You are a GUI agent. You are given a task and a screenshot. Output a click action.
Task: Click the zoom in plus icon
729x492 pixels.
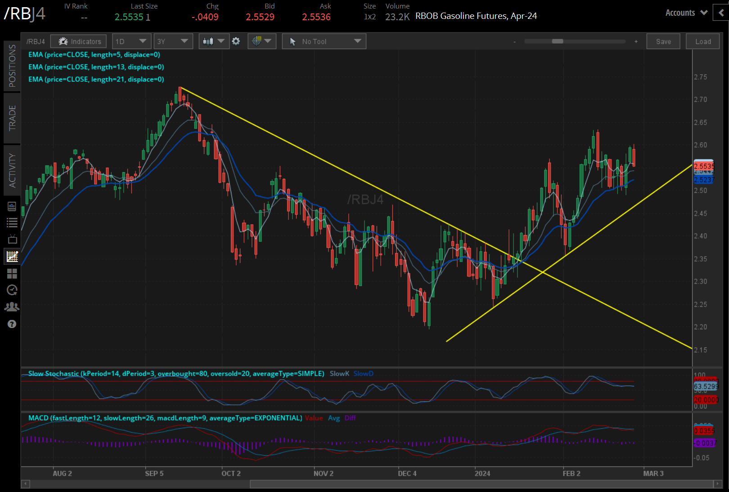click(x=636, y=41)
